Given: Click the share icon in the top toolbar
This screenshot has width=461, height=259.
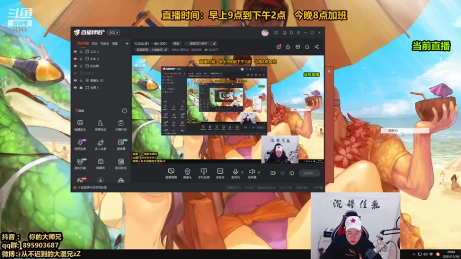Looking at the screenshot, I should [316, 47].
